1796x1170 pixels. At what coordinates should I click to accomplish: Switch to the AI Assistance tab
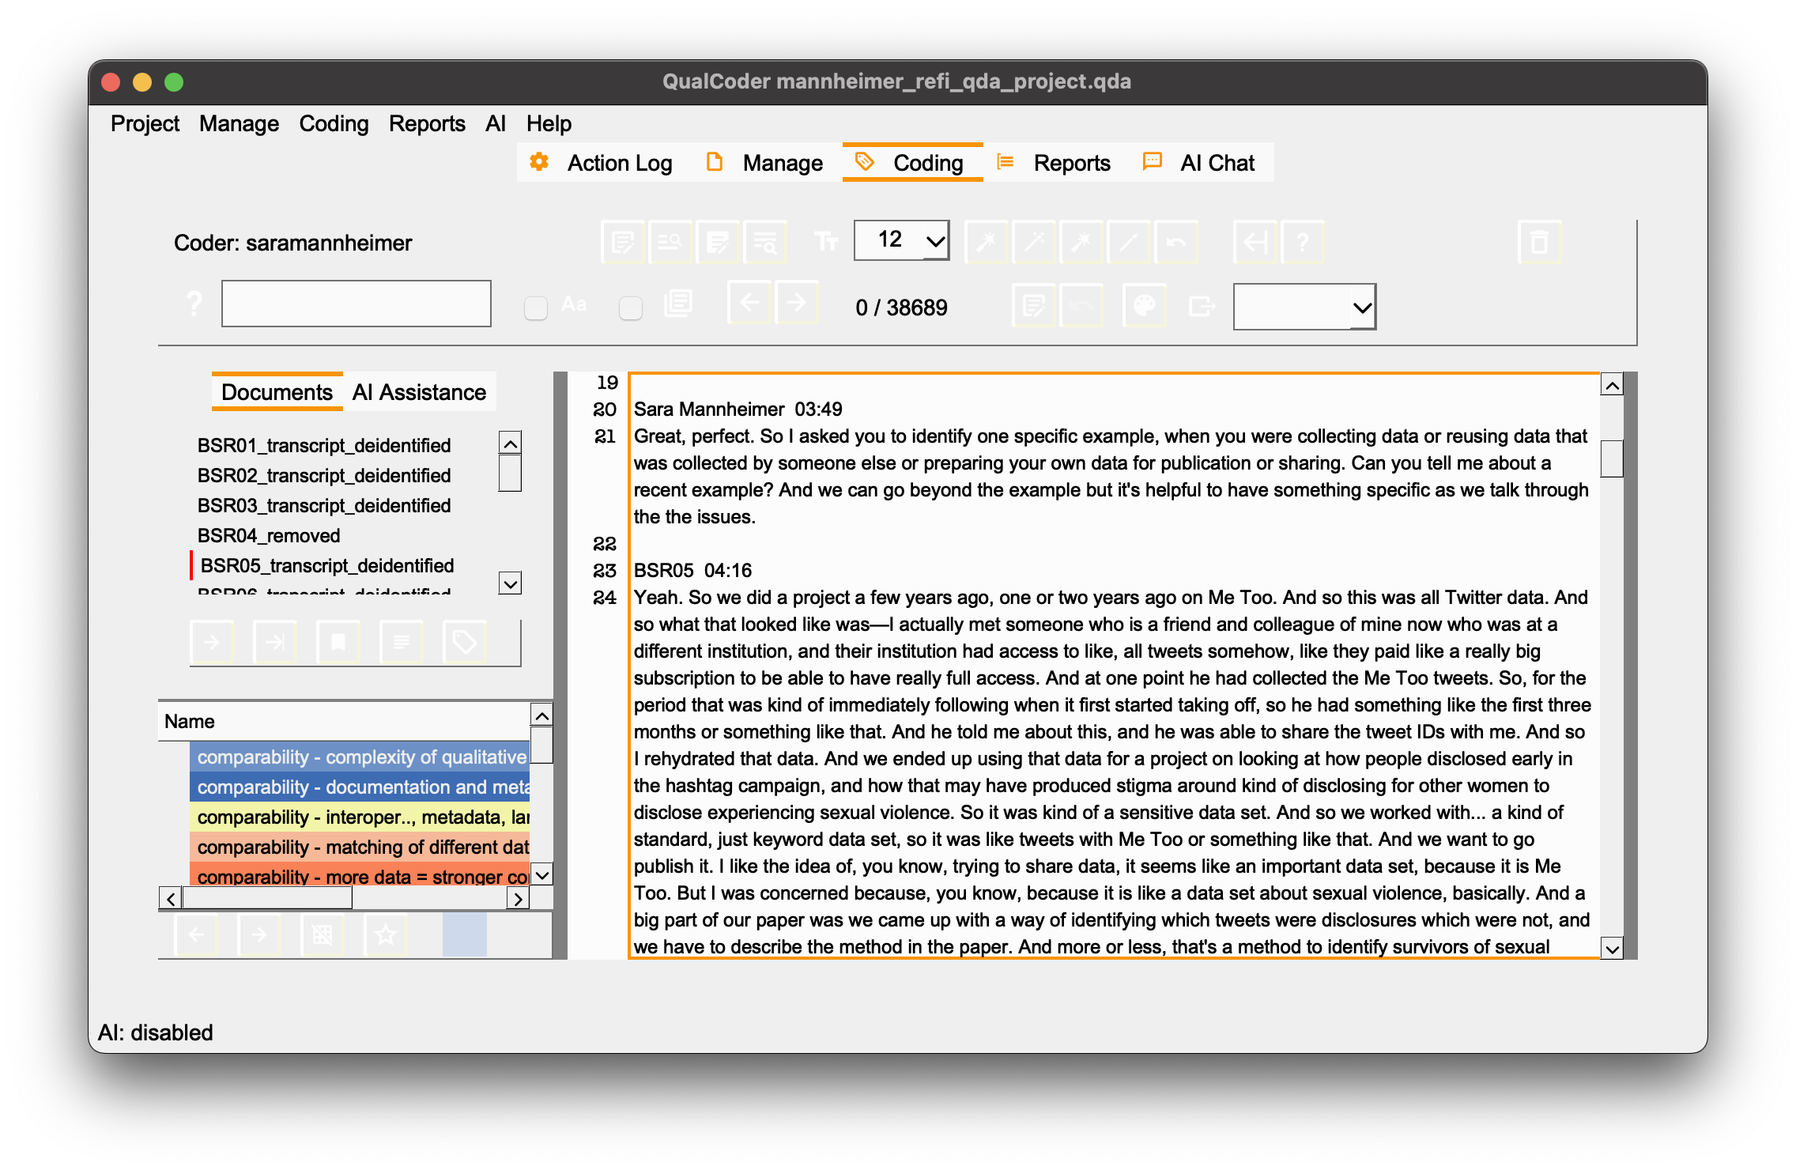pos(419,391)
